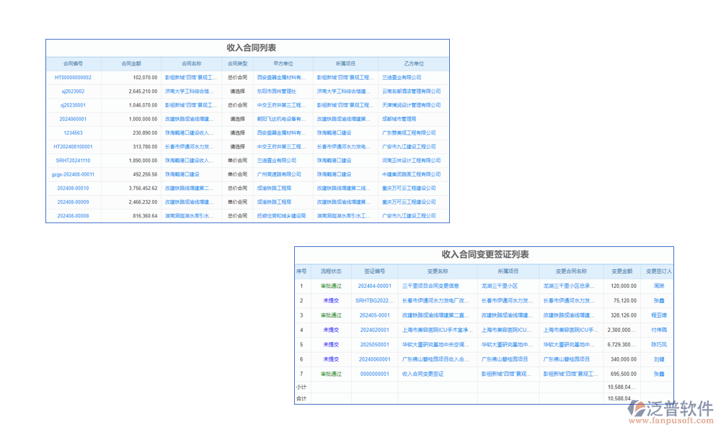Screen dimensions: 721x432
Task: Open change visa number 202404-00001
Action: 374,286
